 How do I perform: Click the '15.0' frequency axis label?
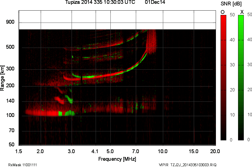pos(194,151)
